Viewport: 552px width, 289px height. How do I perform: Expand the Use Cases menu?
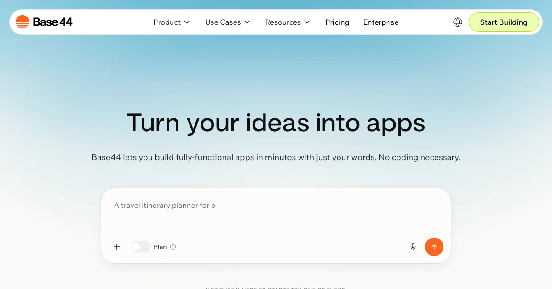(x=228, y=22)
